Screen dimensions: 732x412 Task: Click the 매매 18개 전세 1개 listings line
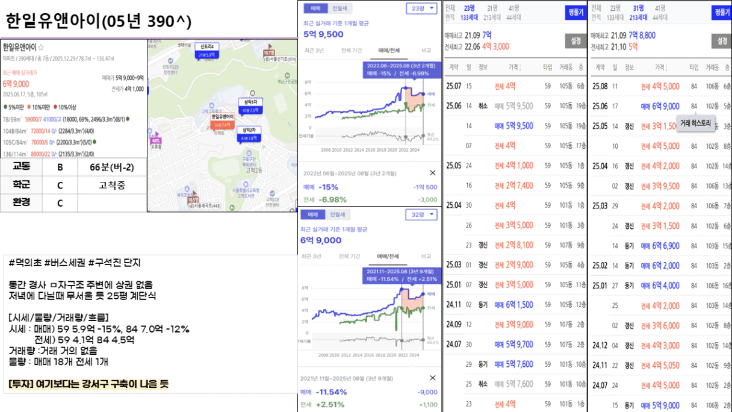(58, 361)
